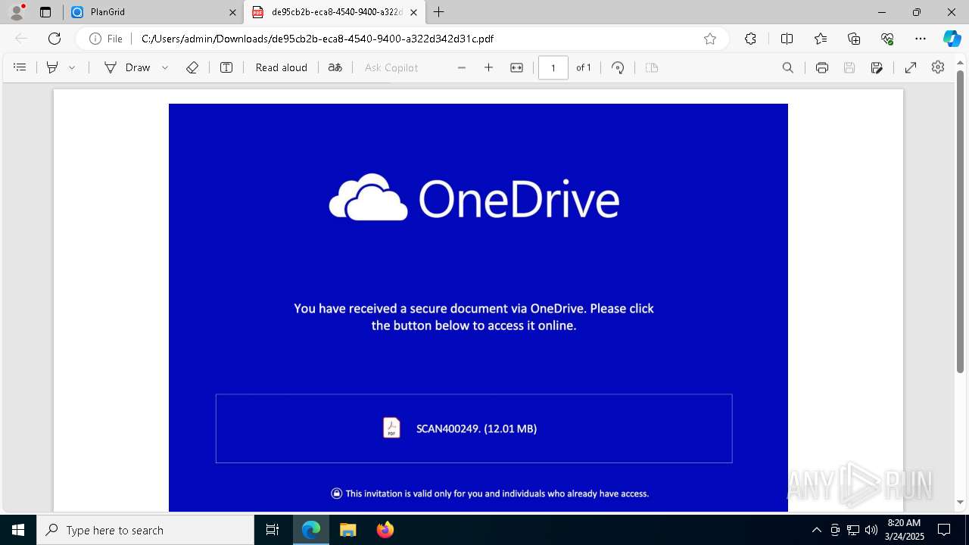This screenshot has width=969, height=545.
Task: Open the taskbar clock and date
Action: 904,530
